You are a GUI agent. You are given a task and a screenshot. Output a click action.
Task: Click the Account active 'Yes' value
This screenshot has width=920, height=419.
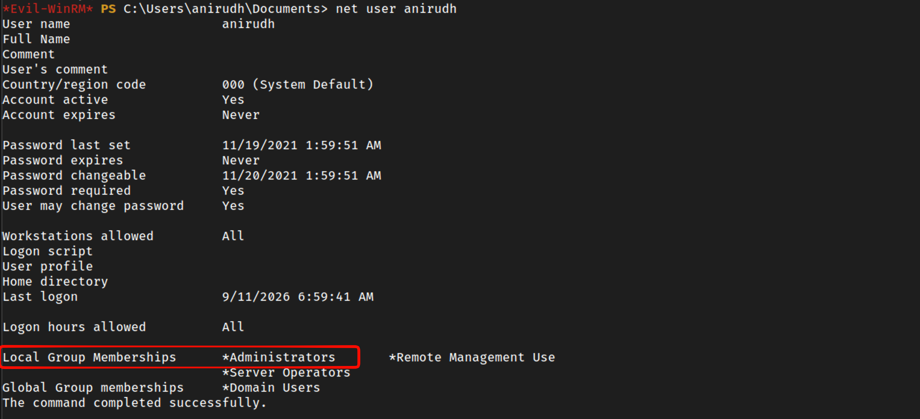233,100
